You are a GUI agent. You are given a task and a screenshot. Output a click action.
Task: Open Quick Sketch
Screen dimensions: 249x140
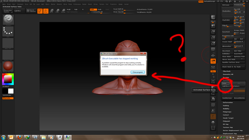(31, 11)
